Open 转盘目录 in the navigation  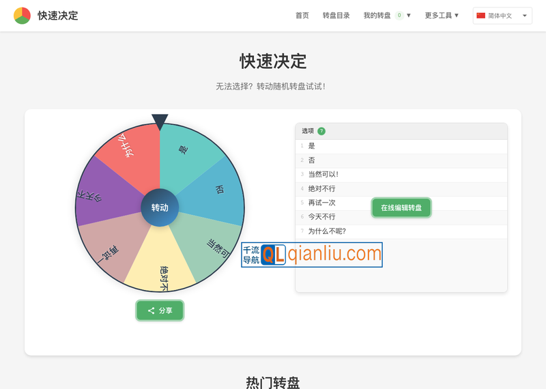coord(336,16)
